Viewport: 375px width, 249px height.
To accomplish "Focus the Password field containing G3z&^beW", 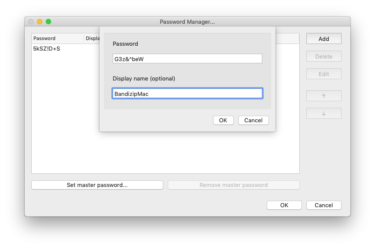I will tap(187, 59).
